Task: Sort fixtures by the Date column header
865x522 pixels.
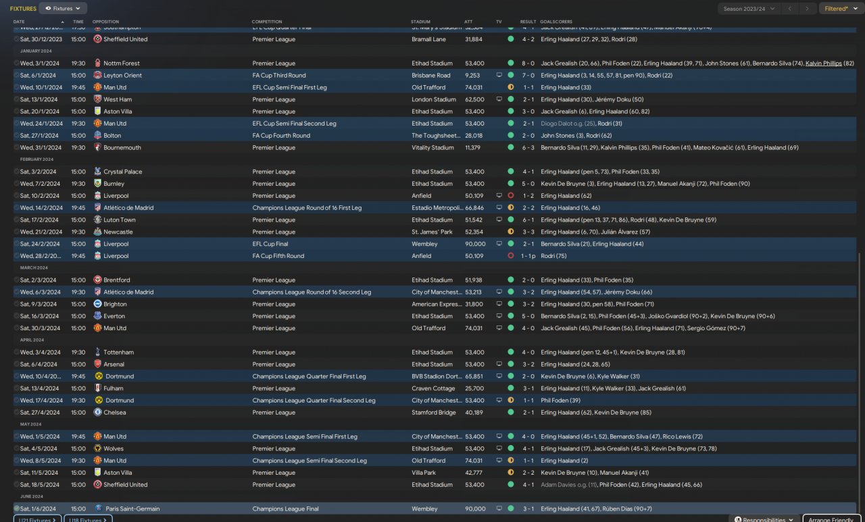Action: (x=19, y=22)
